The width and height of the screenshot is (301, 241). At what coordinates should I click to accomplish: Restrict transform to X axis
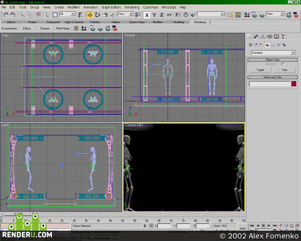[147, 15]
